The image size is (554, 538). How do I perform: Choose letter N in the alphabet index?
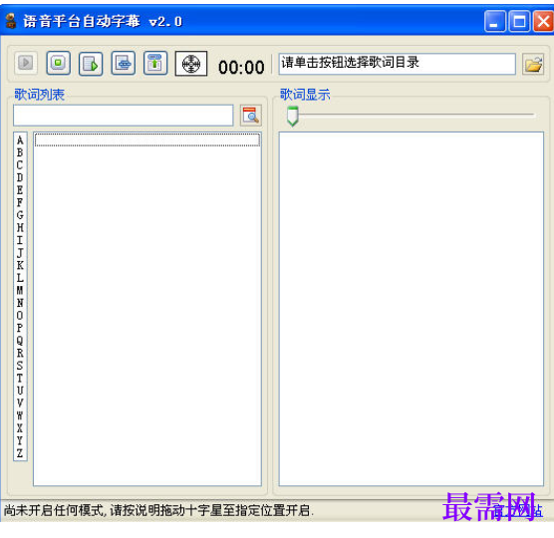[x=20, y=303]
